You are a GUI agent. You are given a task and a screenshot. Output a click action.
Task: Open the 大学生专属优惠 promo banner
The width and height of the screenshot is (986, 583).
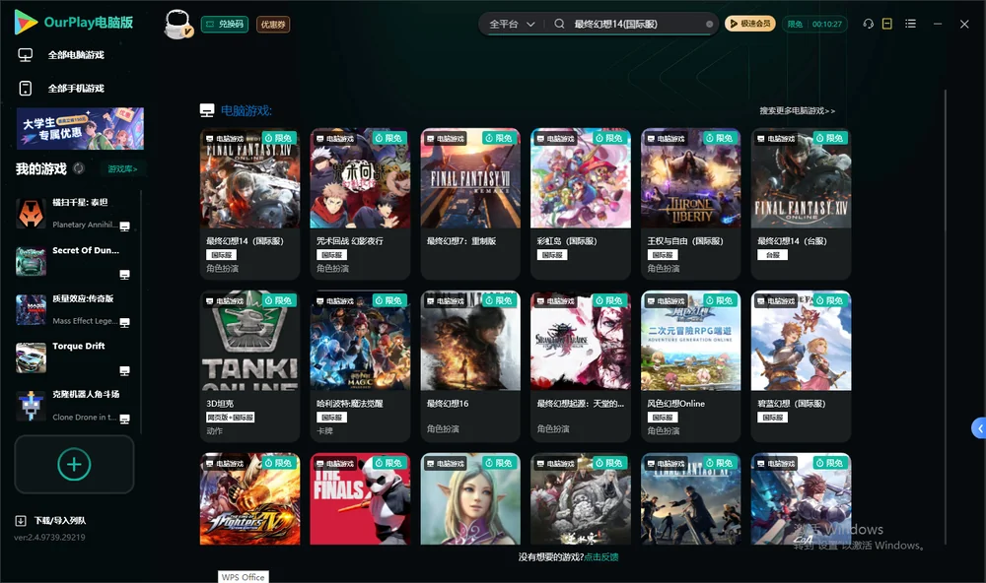tap(81, 129)
